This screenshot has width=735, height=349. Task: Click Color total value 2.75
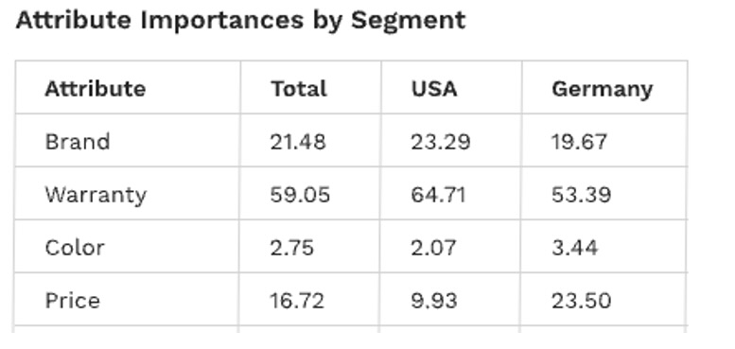(x=291, y=248)
